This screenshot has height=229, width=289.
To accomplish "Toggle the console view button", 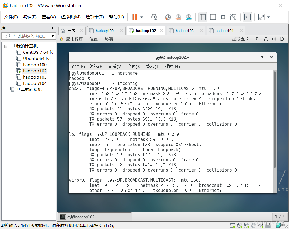I will point(247,17).
